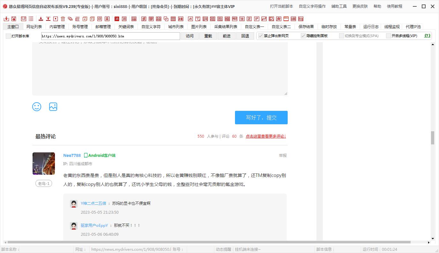This screenshot has width=439, height=253.
Task: Click the horizontal scrollbar thumb
Action: click(209, 242)
